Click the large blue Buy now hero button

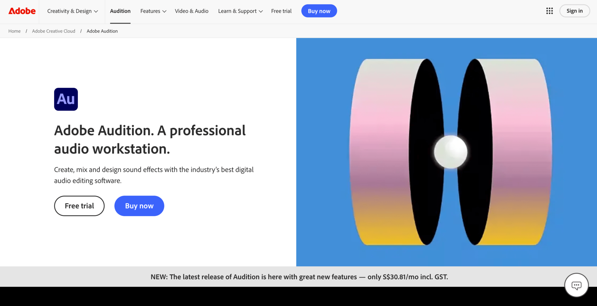click(x=139, y=206)
